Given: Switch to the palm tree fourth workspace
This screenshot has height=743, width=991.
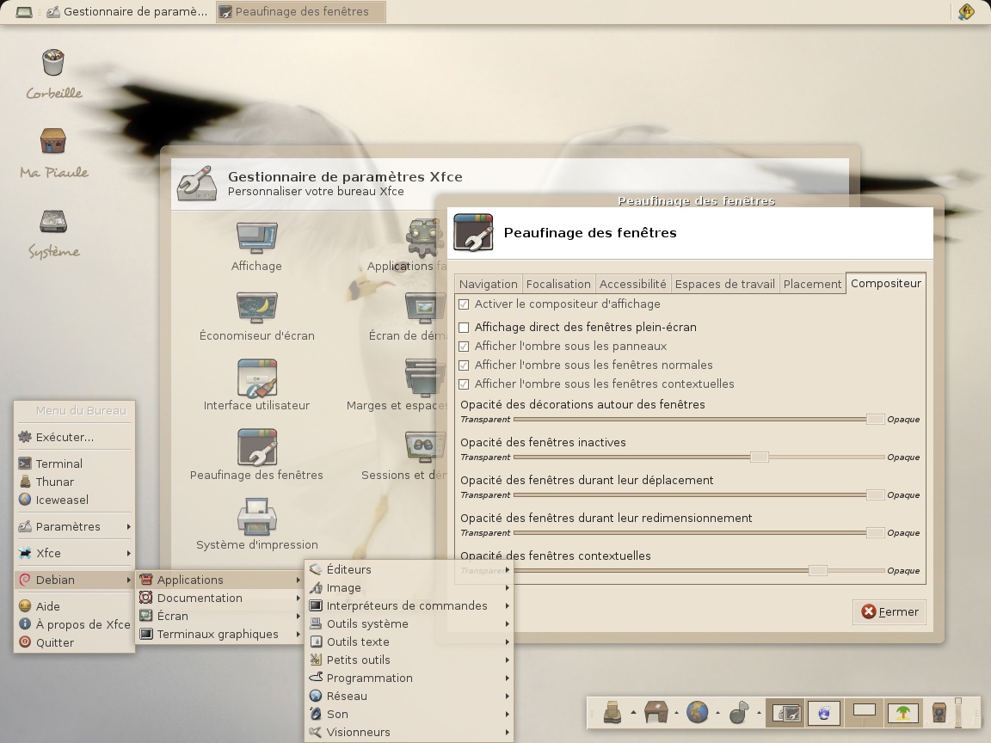Looking at the screenshot, I should pos(903,713).
